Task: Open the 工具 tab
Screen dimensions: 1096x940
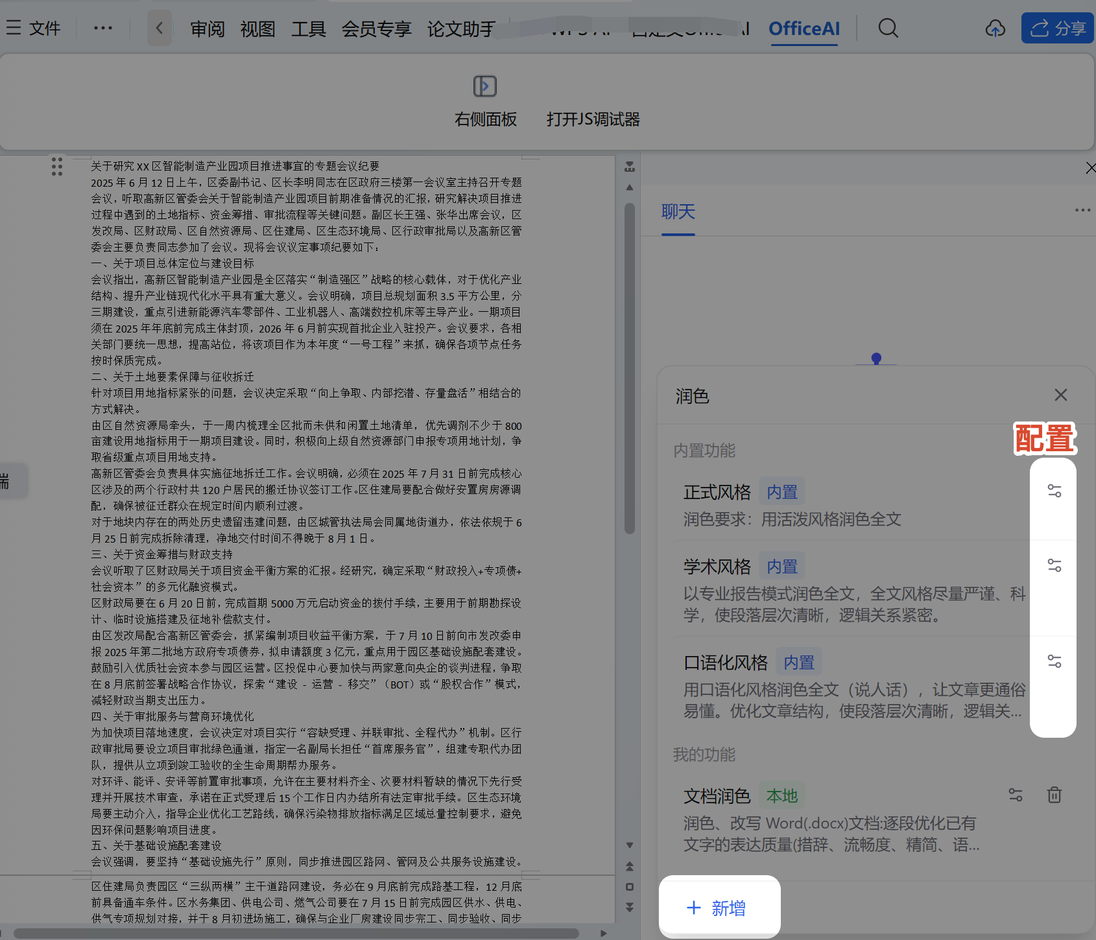Action: pyautogui.click(x=309, y=29)
